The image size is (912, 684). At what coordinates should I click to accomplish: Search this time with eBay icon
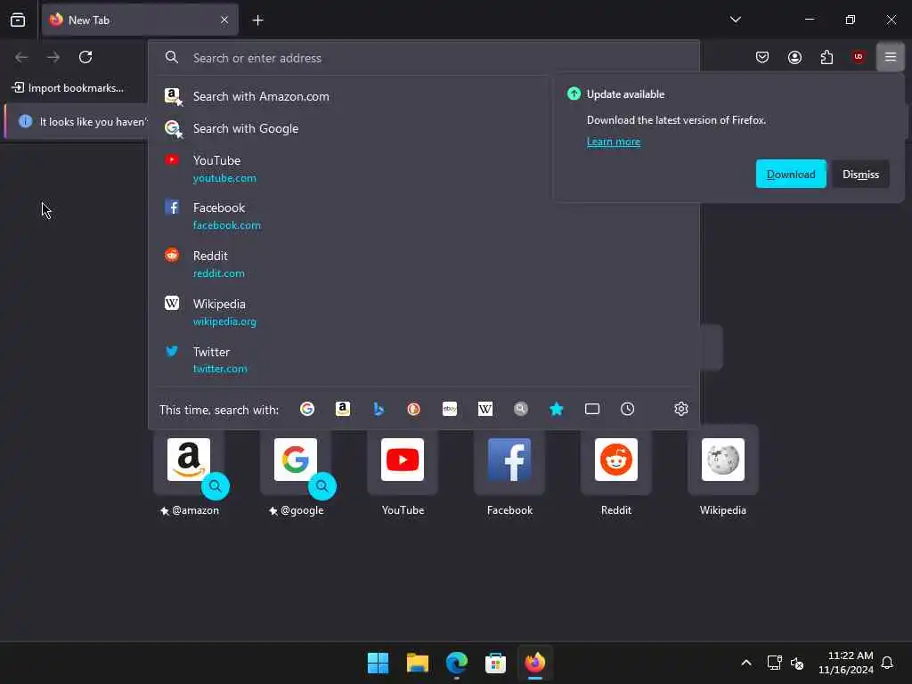[450, 410]
